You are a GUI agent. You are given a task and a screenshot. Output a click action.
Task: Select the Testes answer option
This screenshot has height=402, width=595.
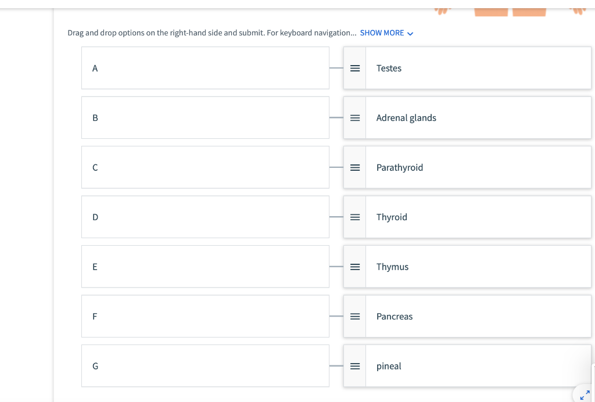(x=476, y=69)
